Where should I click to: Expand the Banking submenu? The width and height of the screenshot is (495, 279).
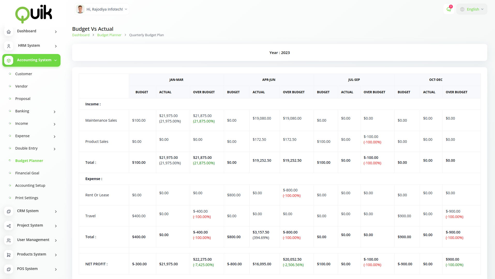(54, 112)
